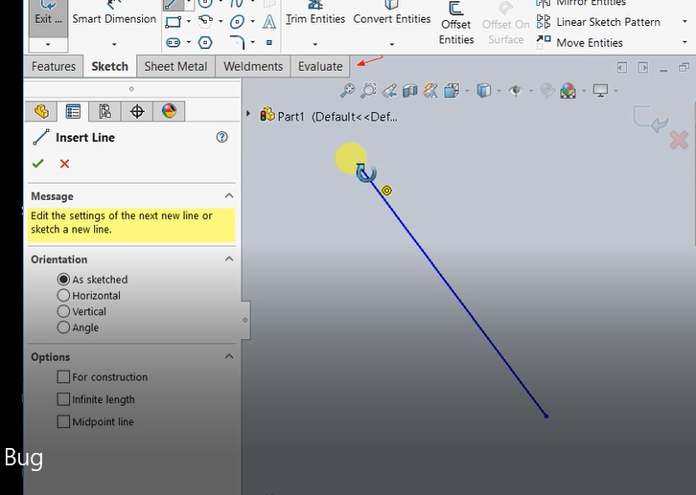This screenshot has width=696, height=495.
Task: Open the DisplayManager color ball tab
Action: [169, 111]
